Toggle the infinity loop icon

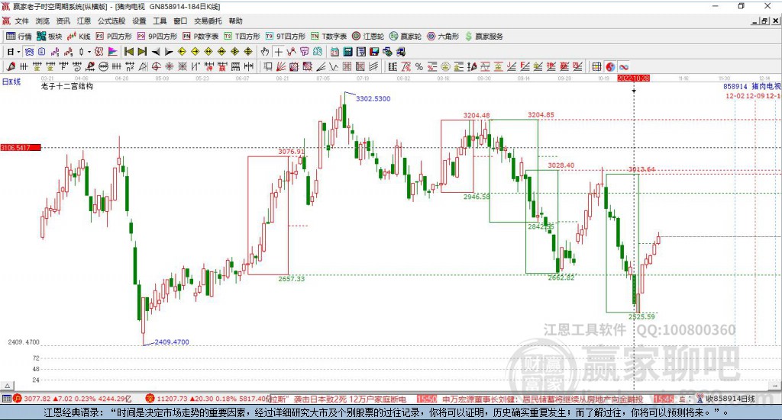(x=623, y=66)
